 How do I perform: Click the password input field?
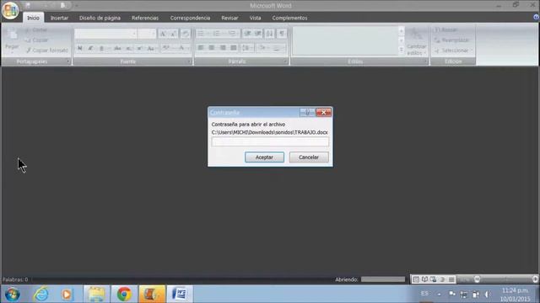click(270, 141)
